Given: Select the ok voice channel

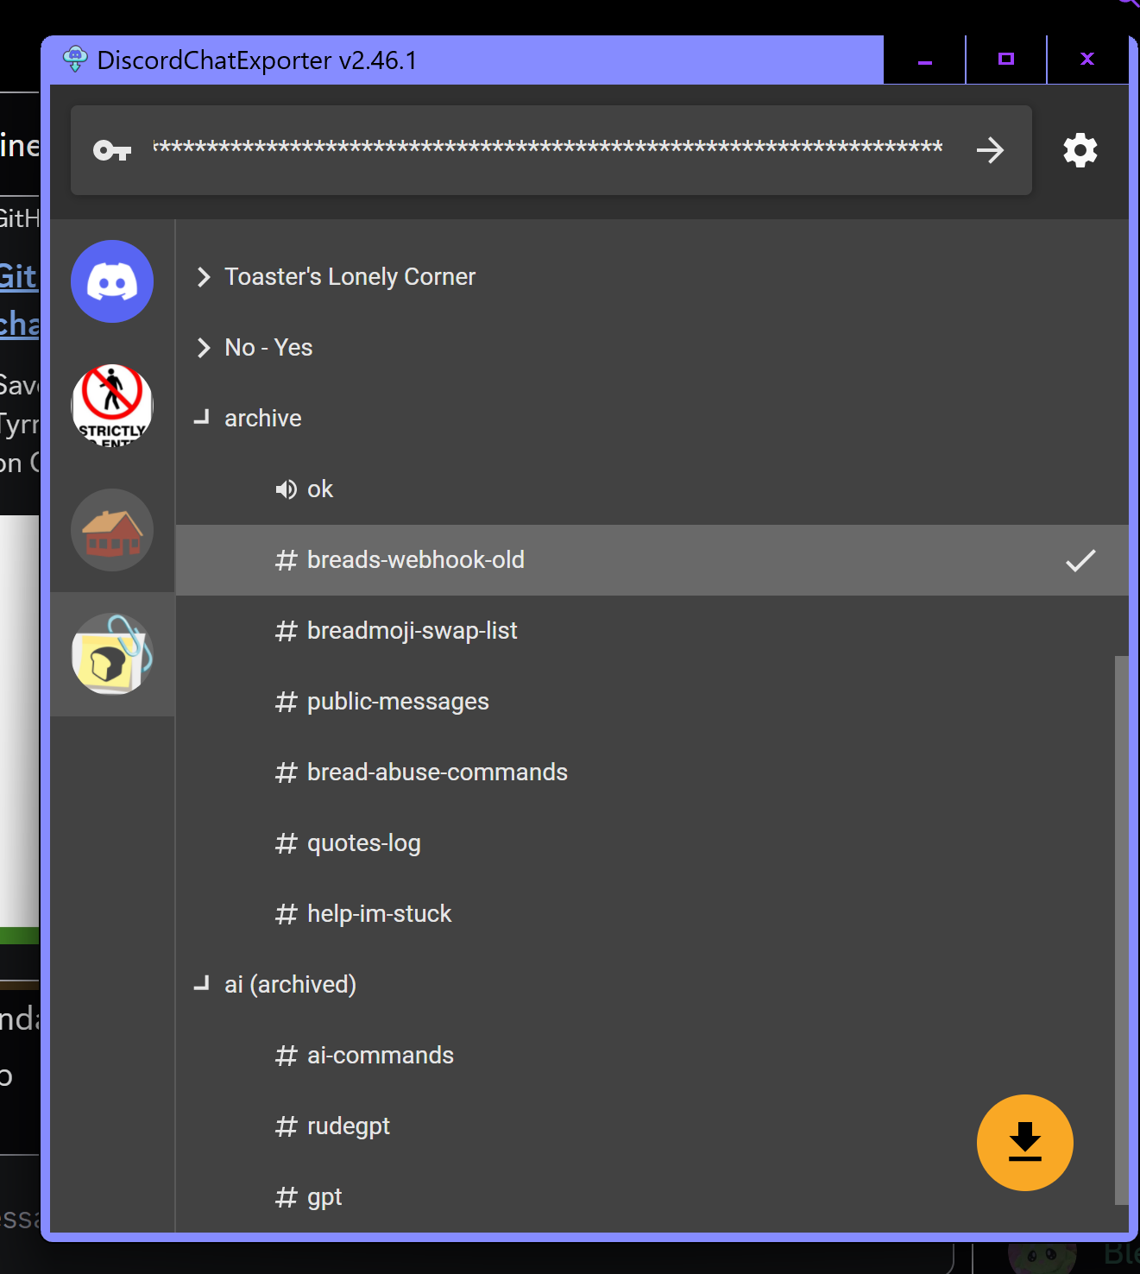Looking at the screenshot, I should coord(319,489).
